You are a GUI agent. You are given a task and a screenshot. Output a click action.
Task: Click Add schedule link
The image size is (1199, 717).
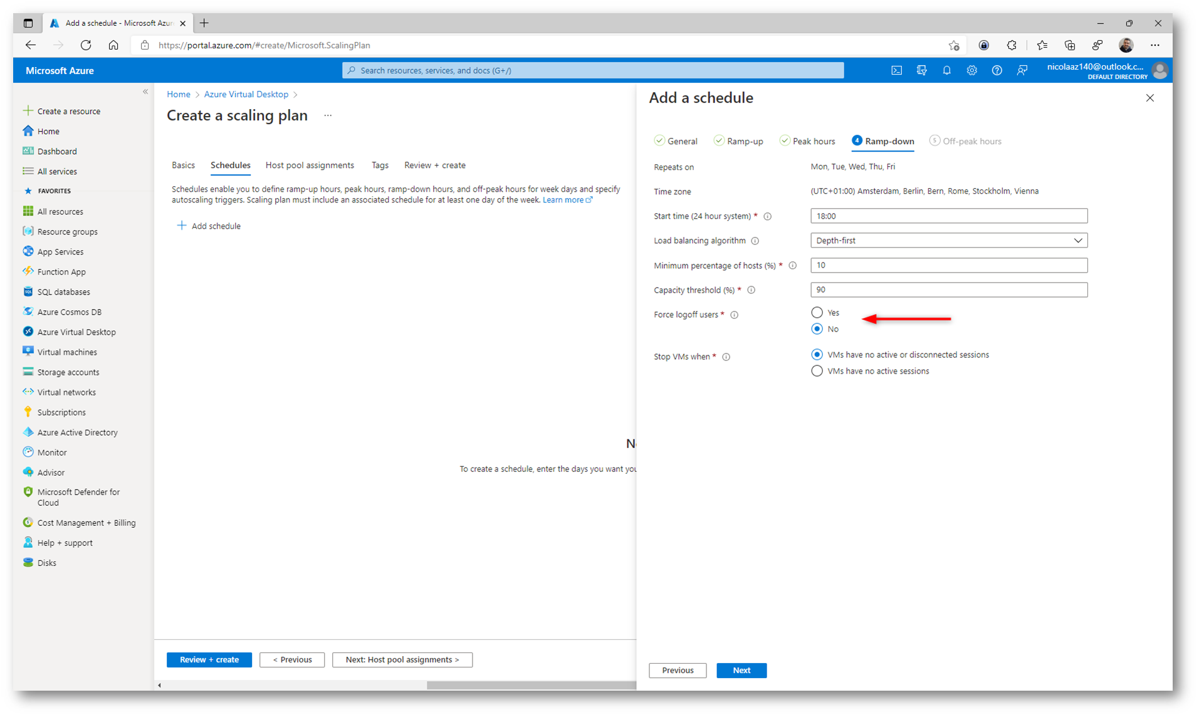click(209, 226)
